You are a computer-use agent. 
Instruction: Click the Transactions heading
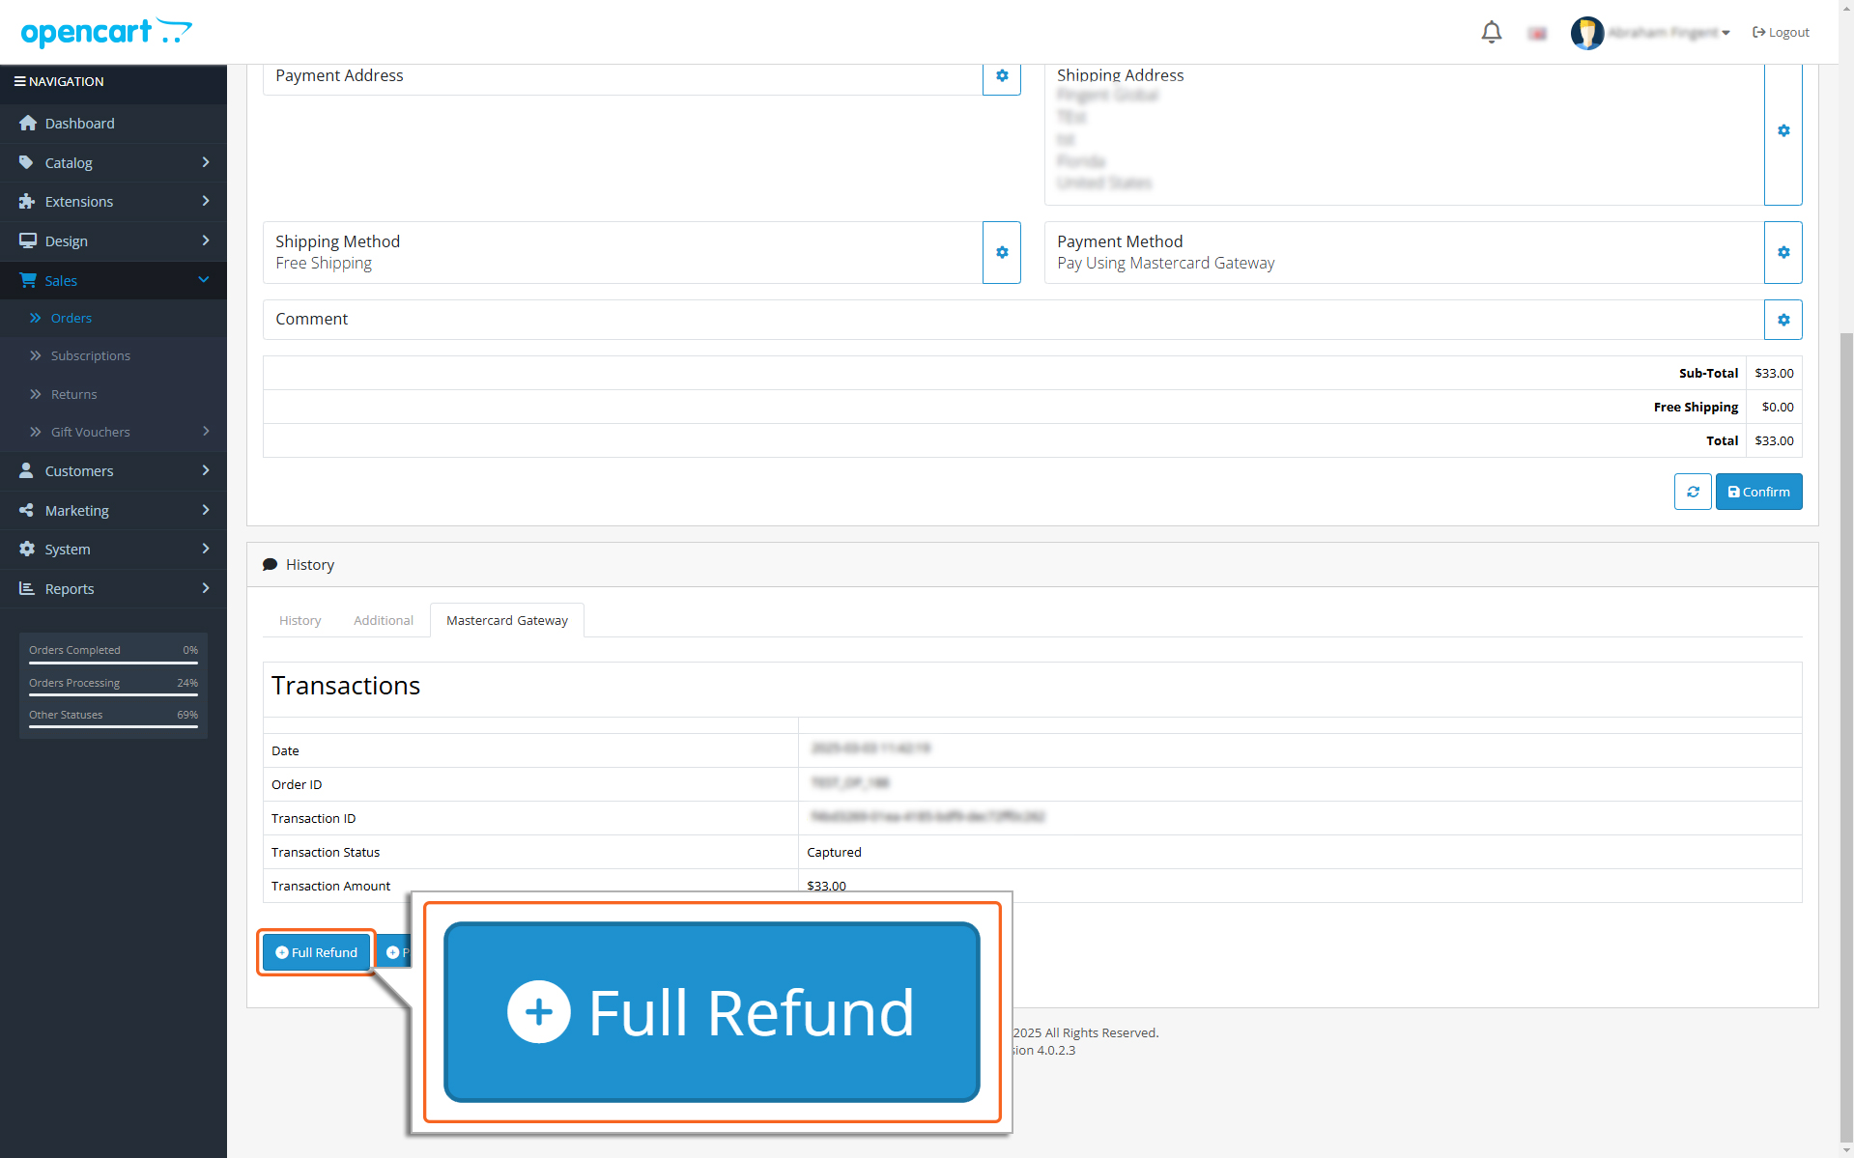coord(346,686)
